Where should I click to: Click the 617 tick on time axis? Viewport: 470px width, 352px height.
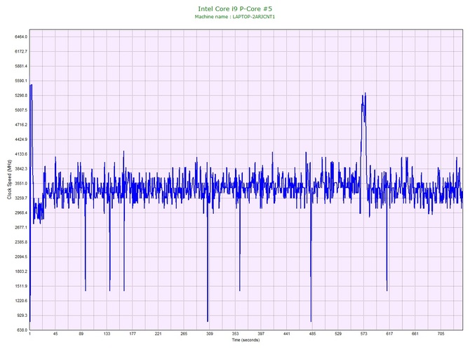tap(389, 334)
